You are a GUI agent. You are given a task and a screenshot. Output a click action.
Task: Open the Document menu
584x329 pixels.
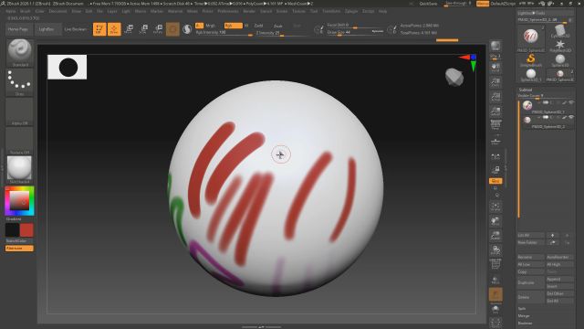57,11
